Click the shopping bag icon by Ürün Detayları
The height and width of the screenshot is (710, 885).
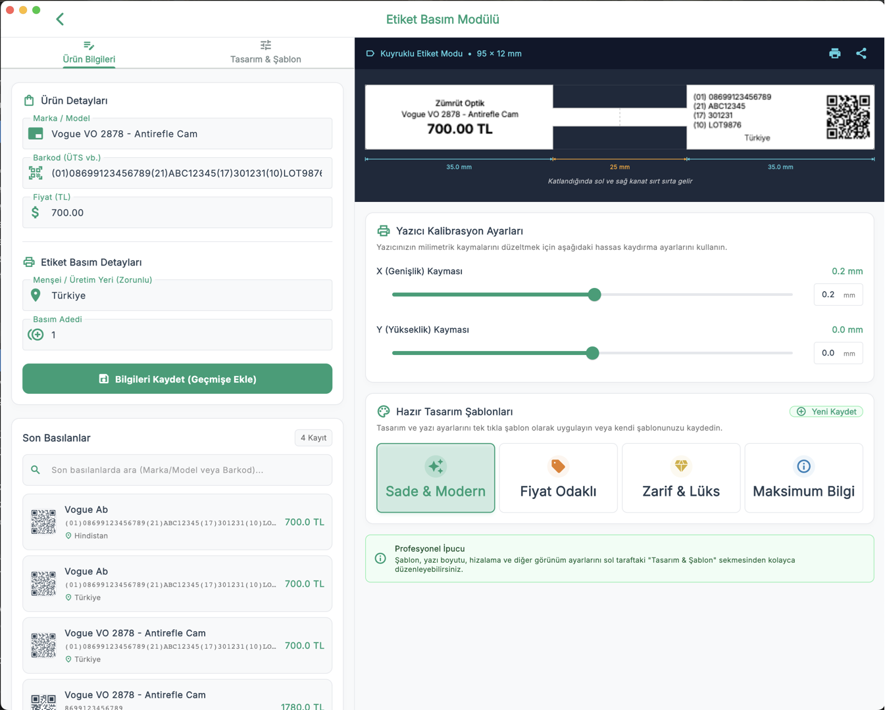(x=29, y=101)
